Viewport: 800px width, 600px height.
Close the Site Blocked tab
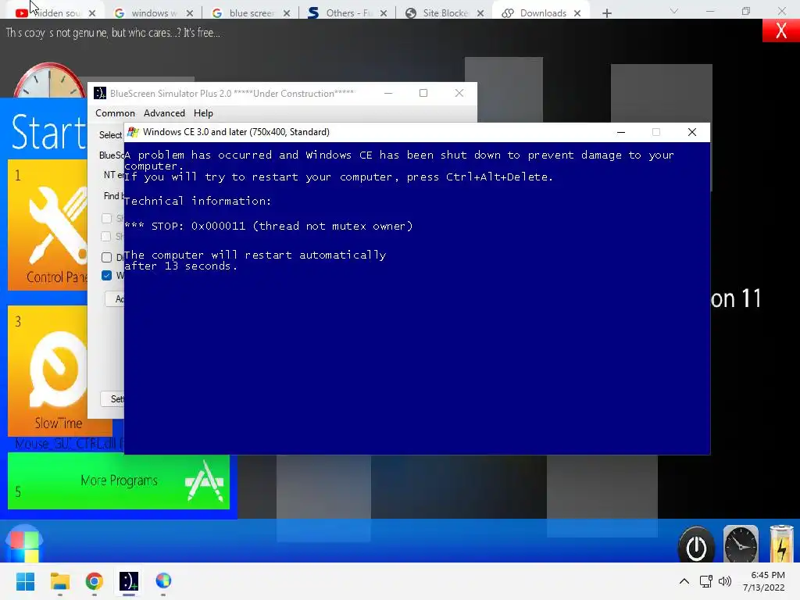(480, 13)
